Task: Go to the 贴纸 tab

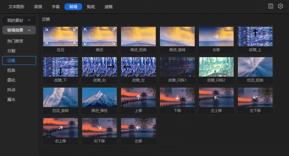Action: (91, 7)
